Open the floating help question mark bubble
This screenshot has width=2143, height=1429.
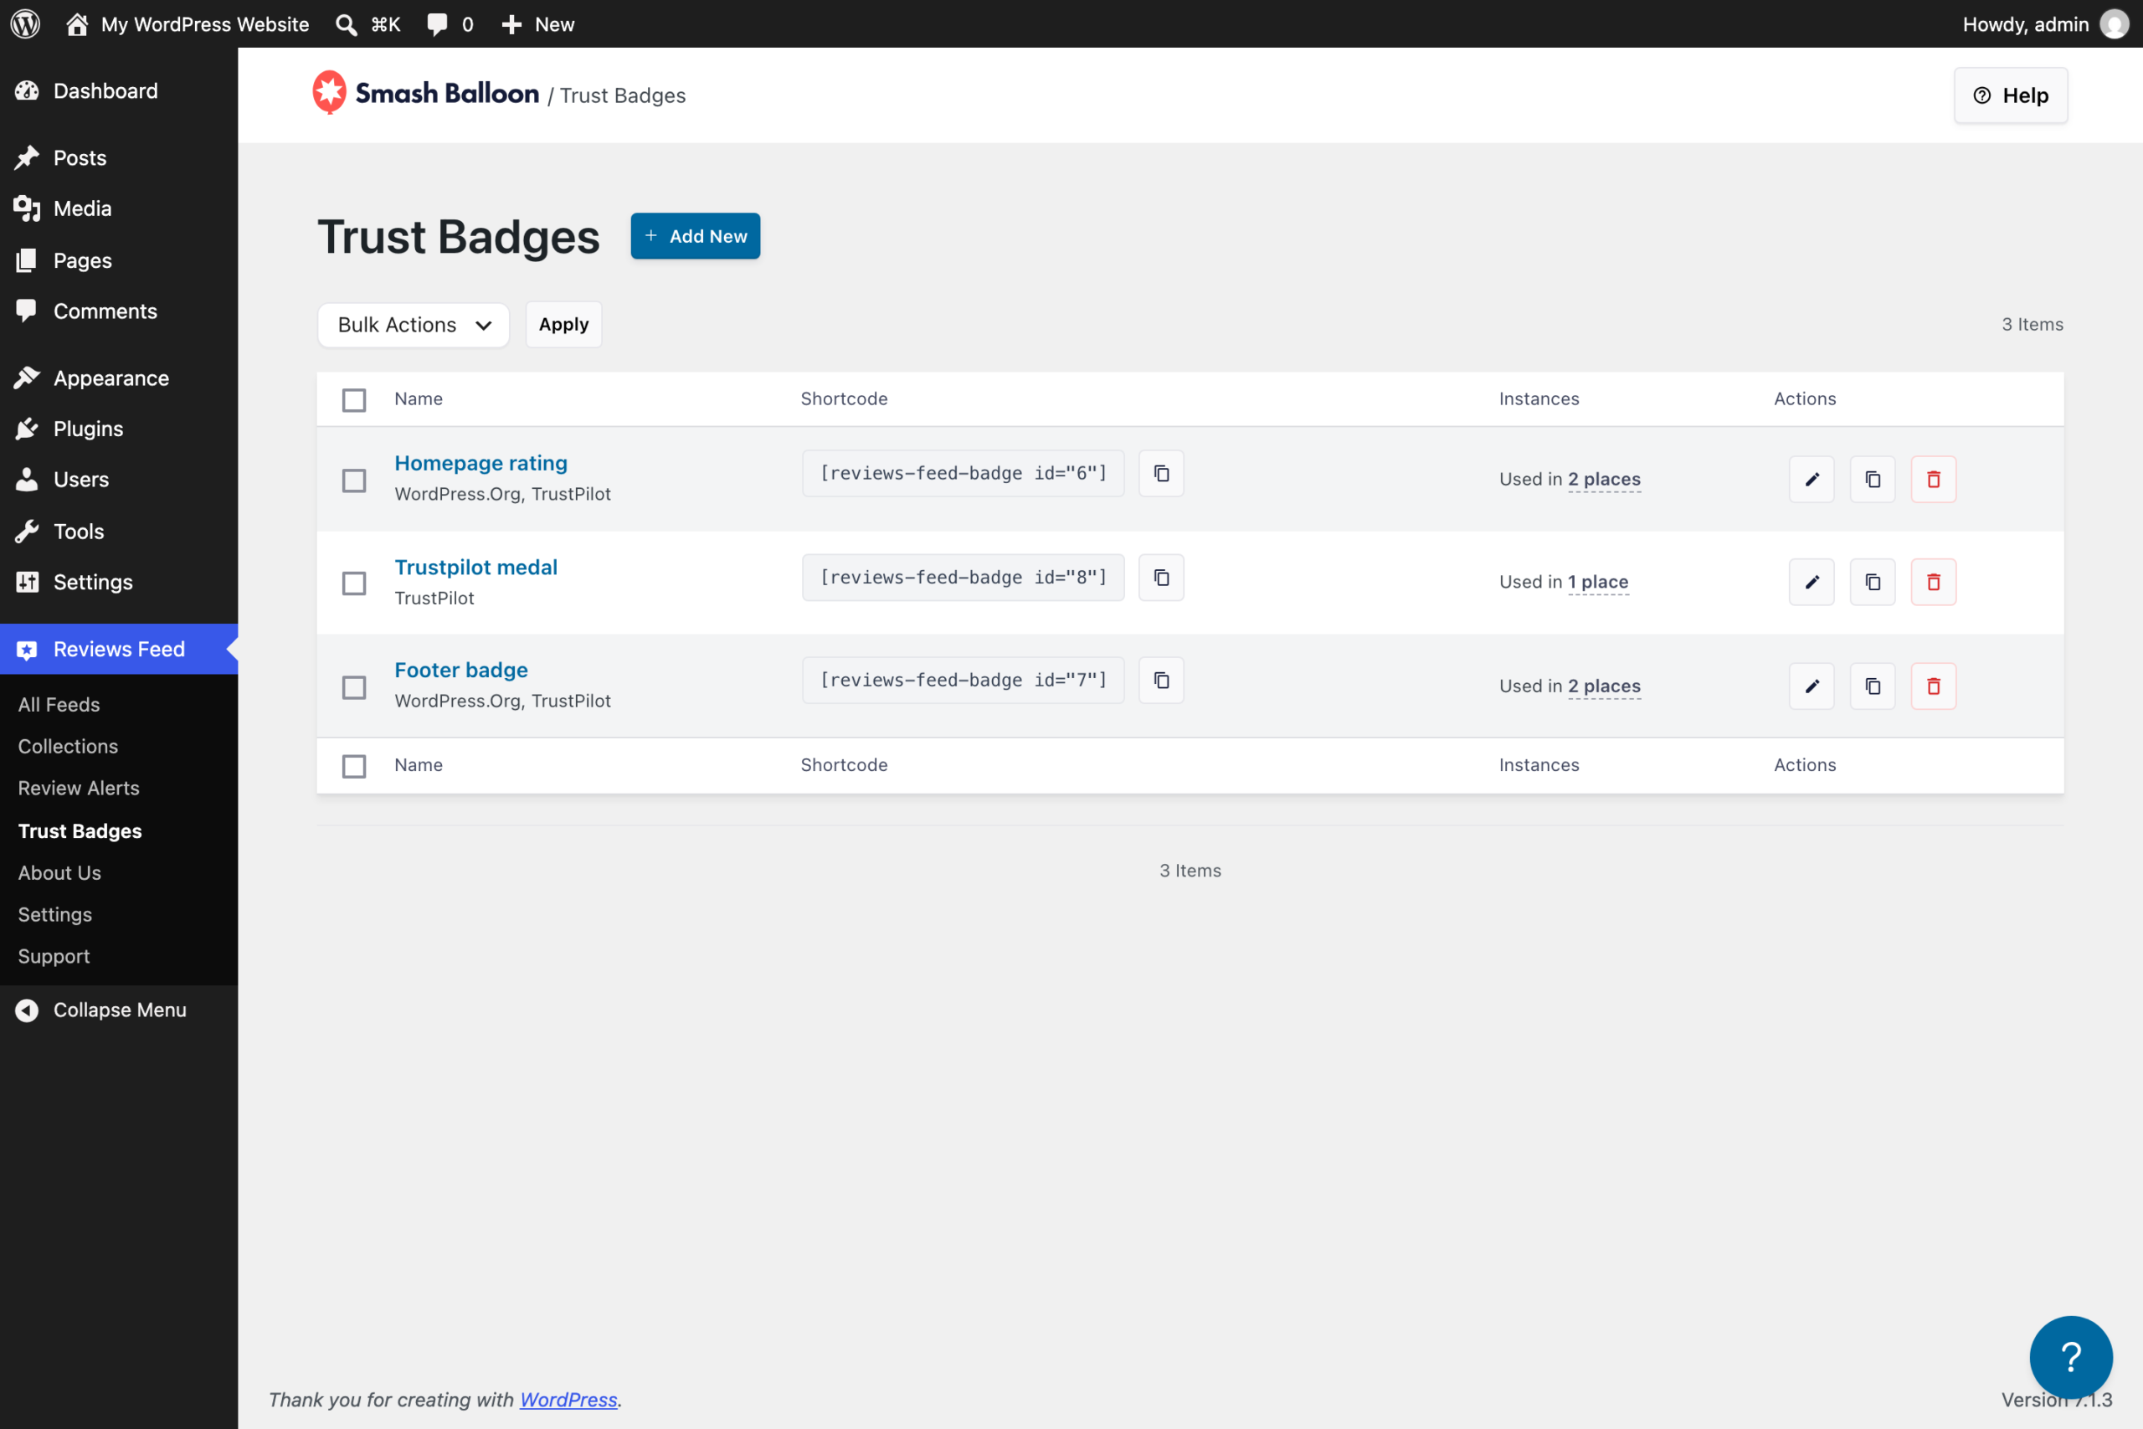coord(2071,1357)
